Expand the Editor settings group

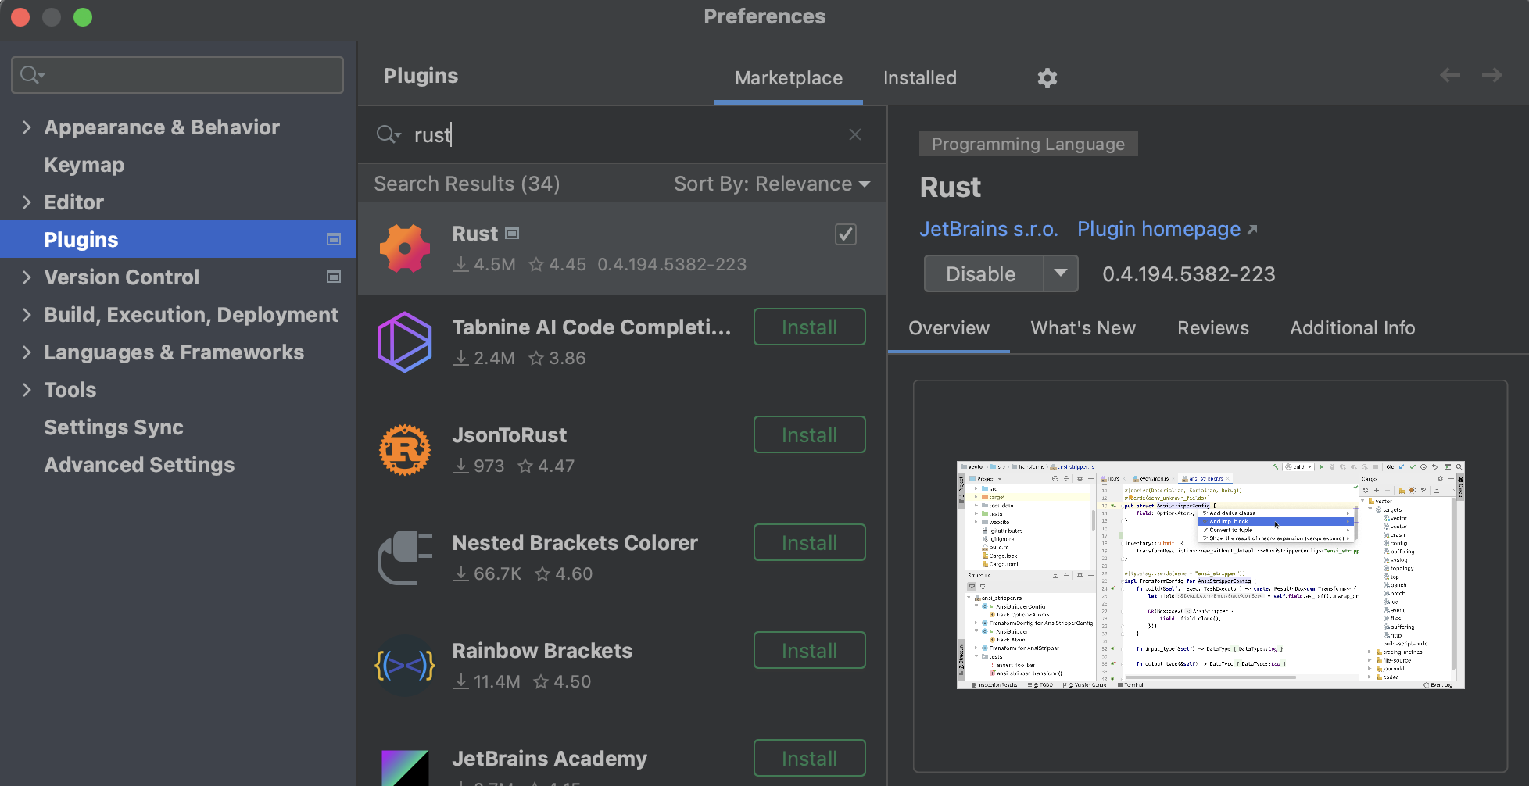pos(27,202)
